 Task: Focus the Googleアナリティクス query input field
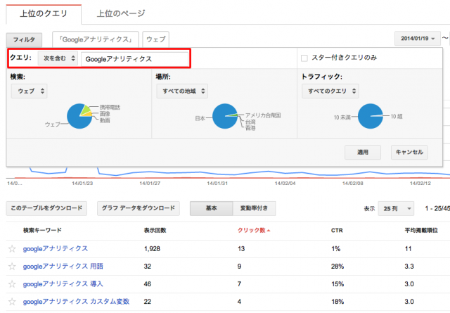135,59
